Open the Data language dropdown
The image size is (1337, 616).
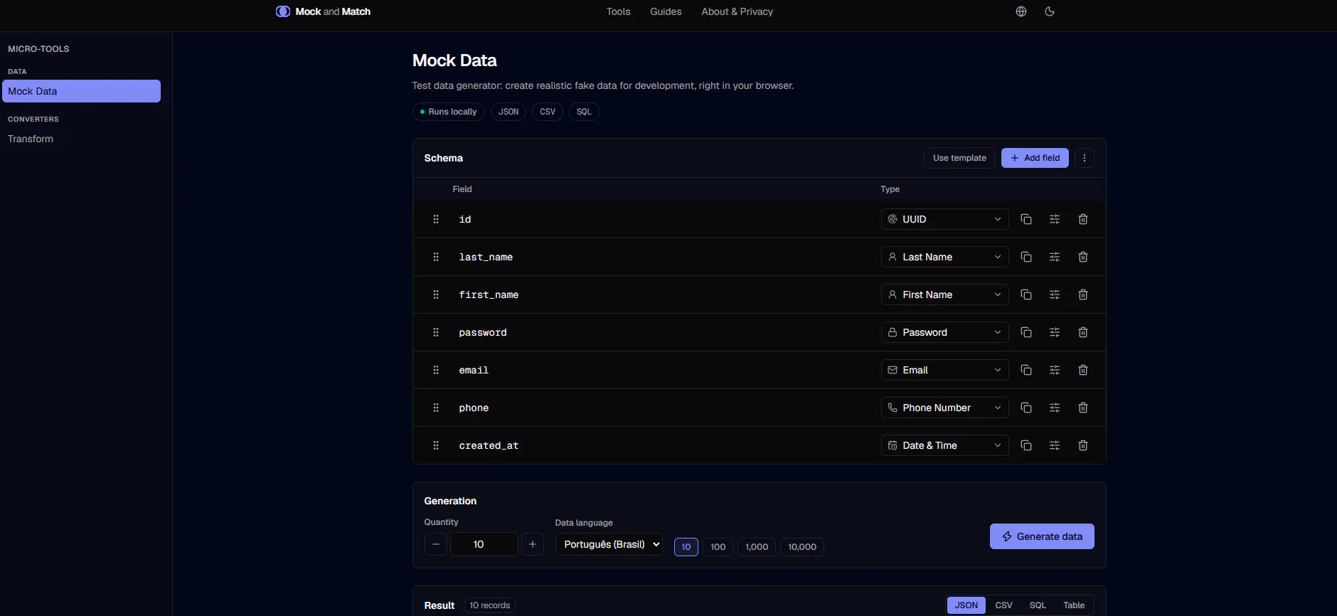(609, 544)
